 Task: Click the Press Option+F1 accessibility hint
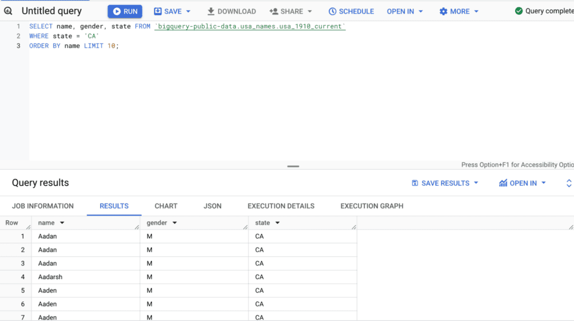click(517, 165)
